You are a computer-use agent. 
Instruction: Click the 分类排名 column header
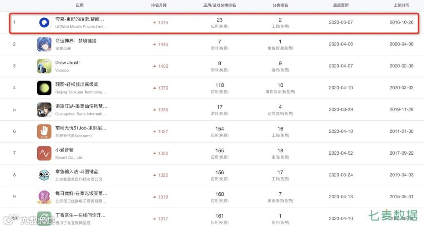tap(280, 5)
